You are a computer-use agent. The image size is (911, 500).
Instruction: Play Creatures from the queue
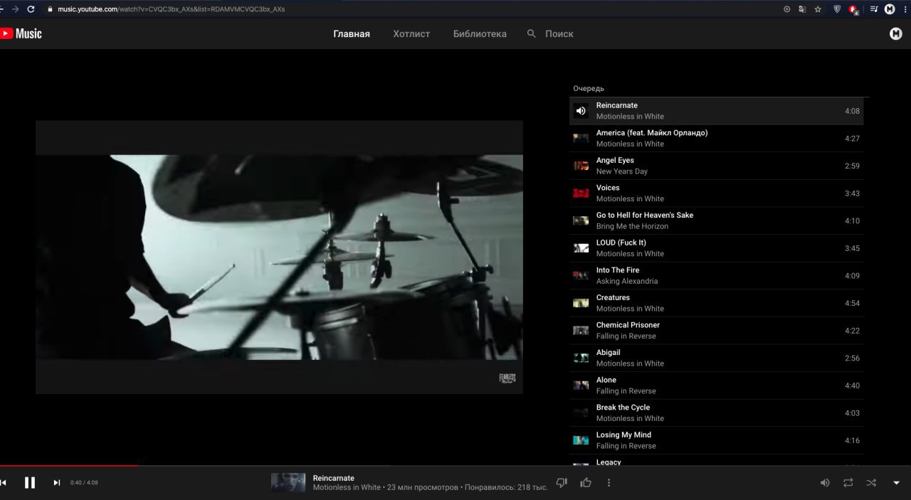tap(716, 303)
